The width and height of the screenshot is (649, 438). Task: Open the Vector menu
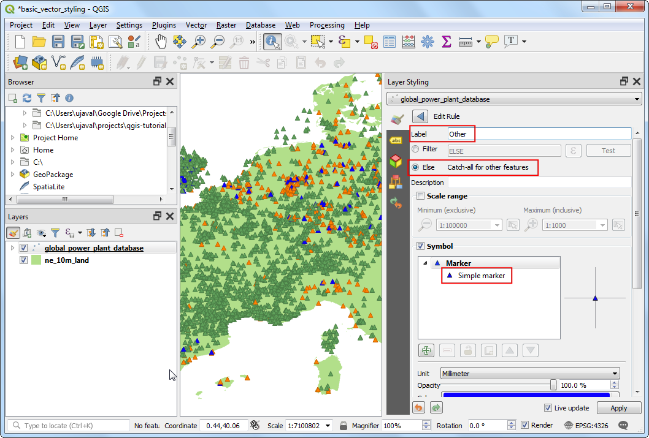(196, 25)
